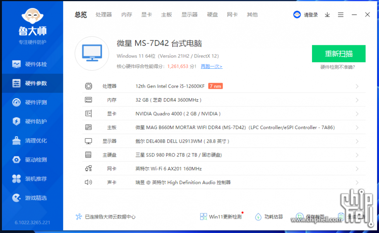379x233 pixels.
Task: Expand Samsung SSD 980 PRO row chevron
Action: [357, 155]
